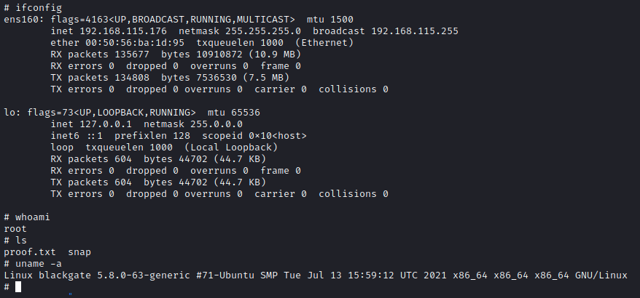Click the uname -a command
Screen dimensions: 640x298
pyautogui.click(x=39, y=264)
